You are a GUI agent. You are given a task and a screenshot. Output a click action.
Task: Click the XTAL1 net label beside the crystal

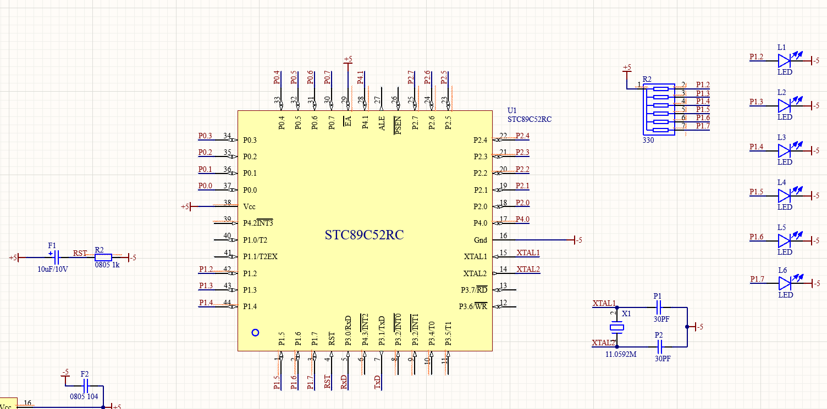[x=604, y=303]
